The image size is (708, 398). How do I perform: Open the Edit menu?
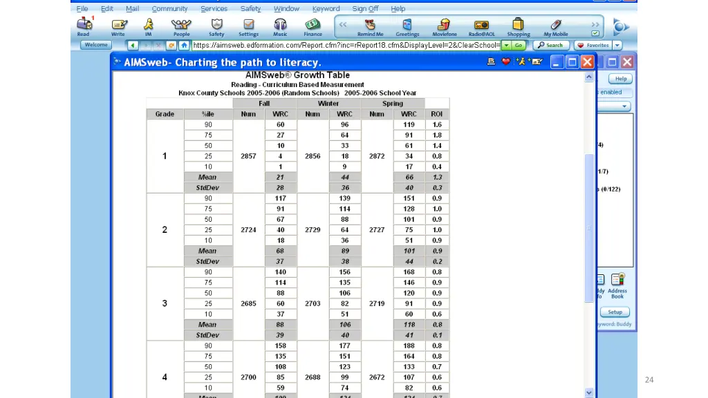(x=107, y=8)
